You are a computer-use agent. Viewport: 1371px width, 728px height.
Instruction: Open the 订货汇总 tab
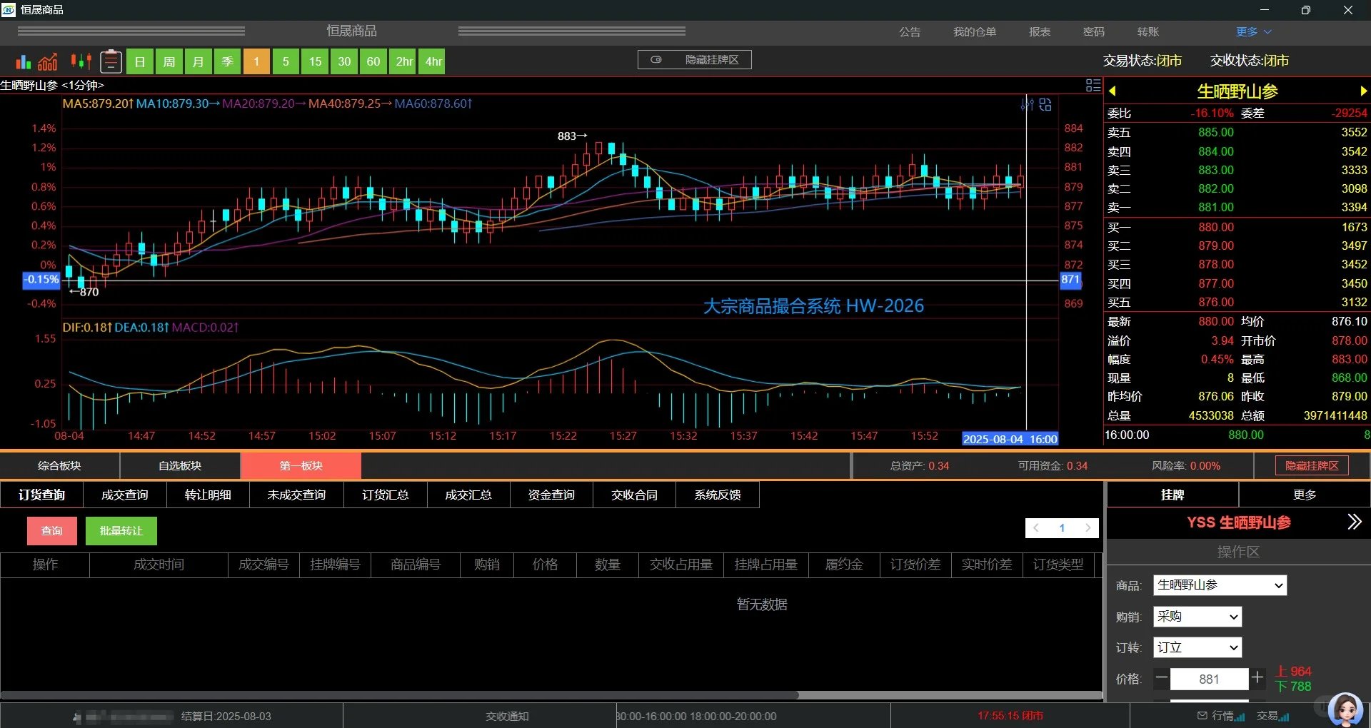385,495
